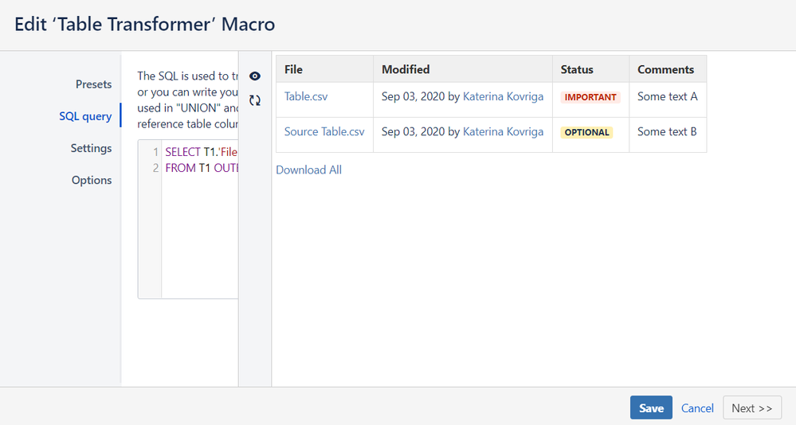Click Katerina Kovriga in the Source Table.csv row

(503, 131)
